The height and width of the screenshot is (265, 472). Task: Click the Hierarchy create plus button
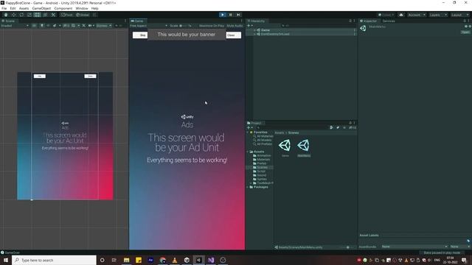pos(249,26)
